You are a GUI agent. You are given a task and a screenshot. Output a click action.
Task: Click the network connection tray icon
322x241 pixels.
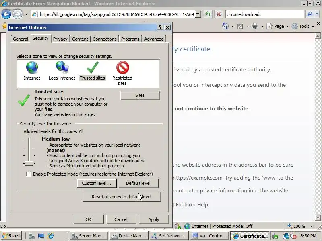click(286, 236)
